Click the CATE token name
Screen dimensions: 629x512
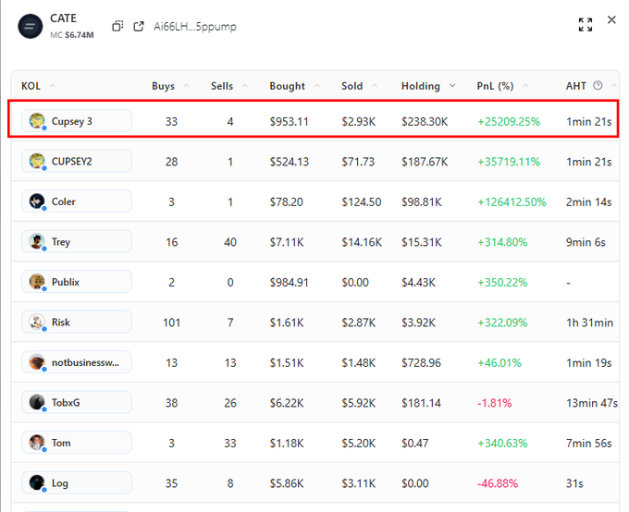[x=64, y=18]
